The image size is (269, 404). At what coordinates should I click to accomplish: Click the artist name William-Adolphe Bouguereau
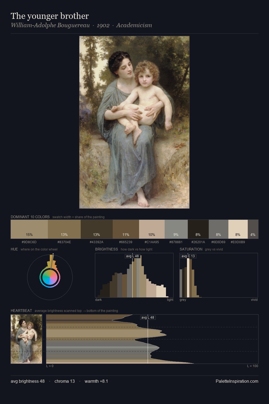(x=50, y=25)
